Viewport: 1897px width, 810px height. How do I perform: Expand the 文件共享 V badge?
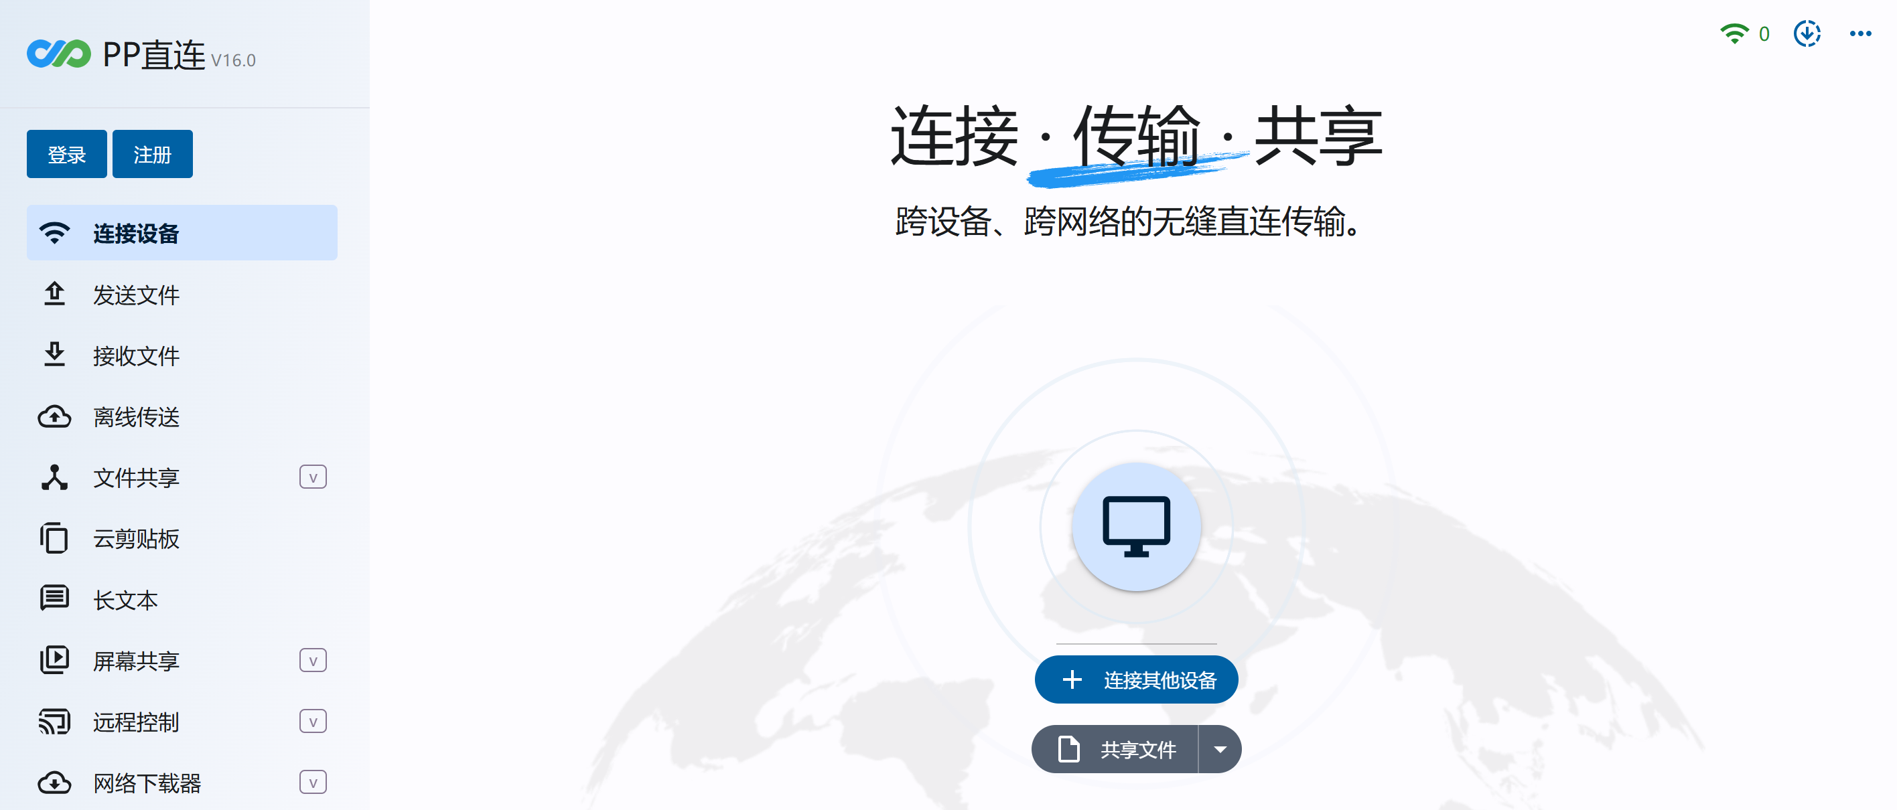coord(313,477)
